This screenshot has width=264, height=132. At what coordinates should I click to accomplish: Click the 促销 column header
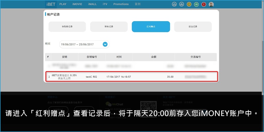click(x=65, y=57)
